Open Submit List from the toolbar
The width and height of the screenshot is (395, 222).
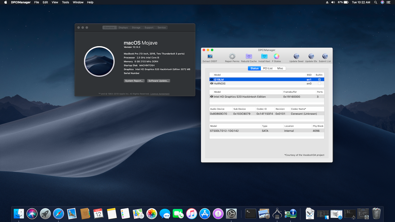point(325,57)
